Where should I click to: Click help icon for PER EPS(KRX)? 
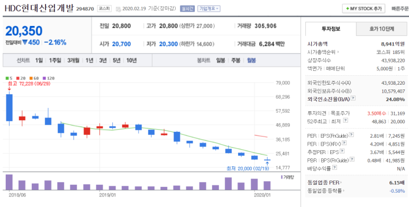tap(344, 143)
